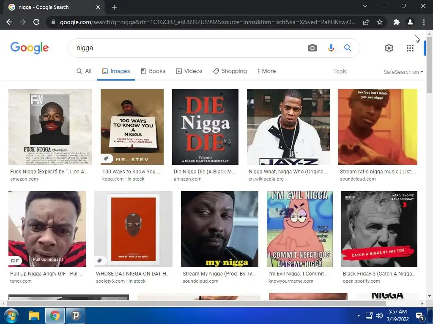Open Chrome's three-dot menu

point(424,22)
